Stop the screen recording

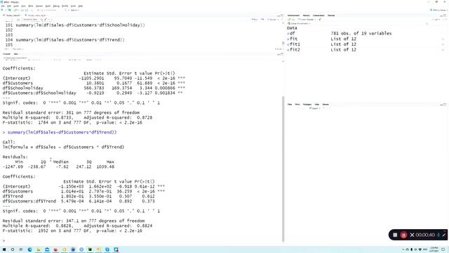395,235
